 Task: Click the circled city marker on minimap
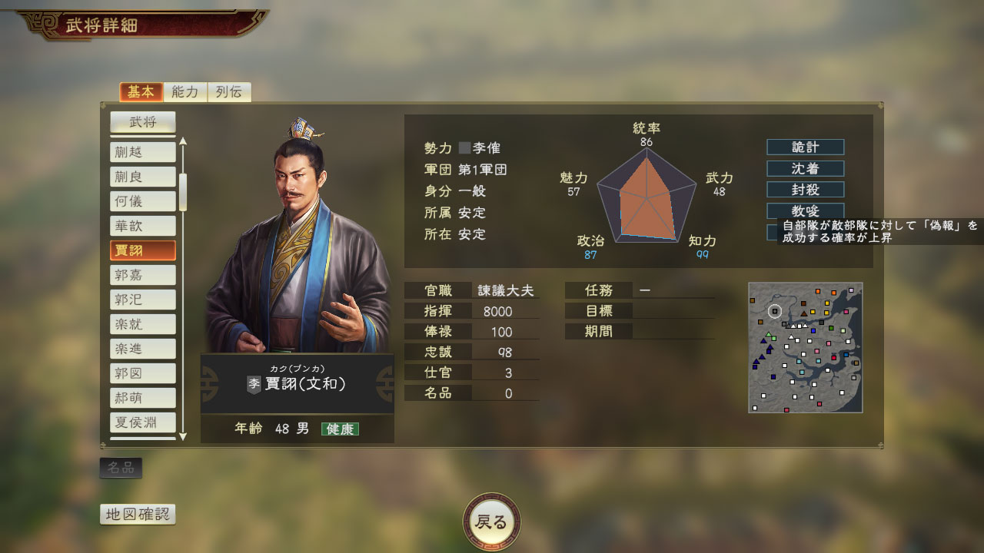[775, 311]
